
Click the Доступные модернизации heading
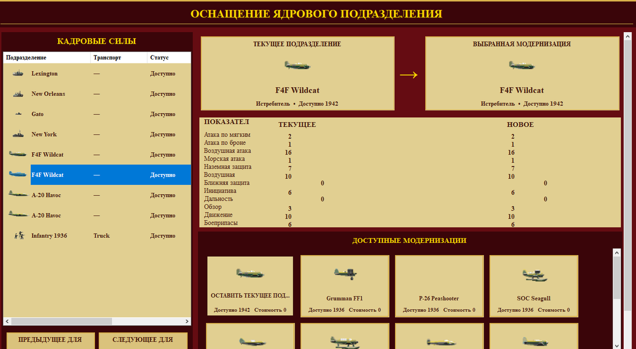coord(409,240)
